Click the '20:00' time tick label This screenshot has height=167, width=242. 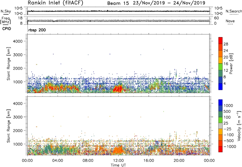tap(179, 160)
